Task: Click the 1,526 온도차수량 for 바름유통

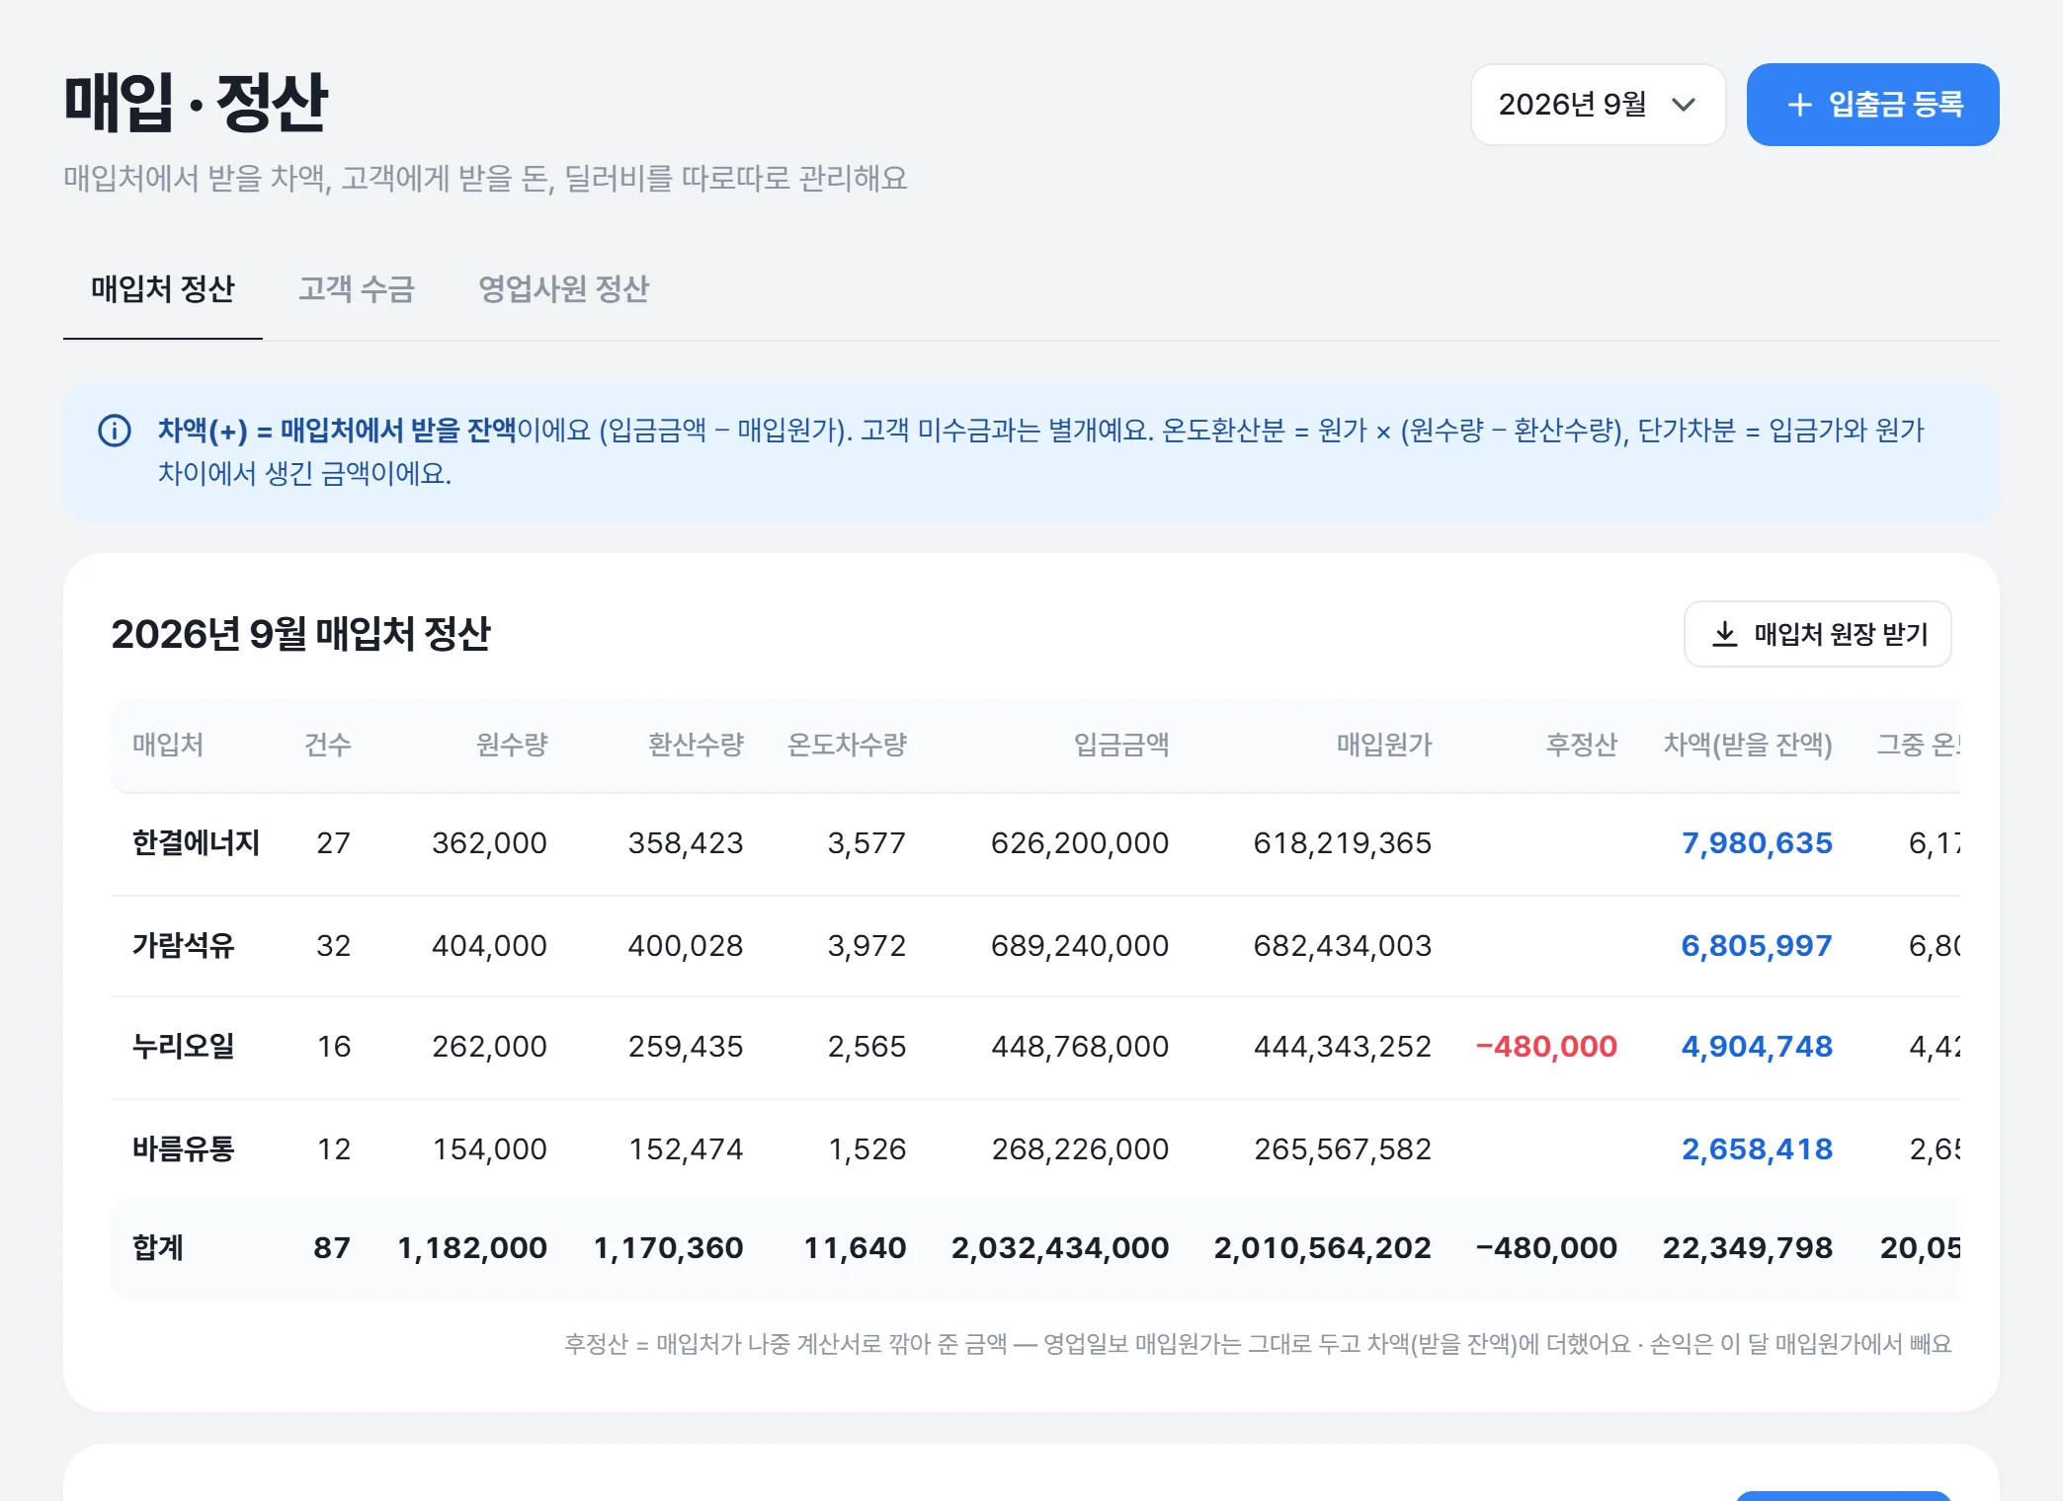Action: point(867,1149)
